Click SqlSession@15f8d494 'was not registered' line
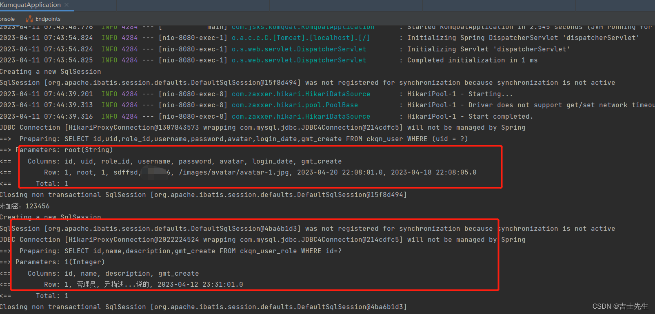 click(x=307, y=82)
